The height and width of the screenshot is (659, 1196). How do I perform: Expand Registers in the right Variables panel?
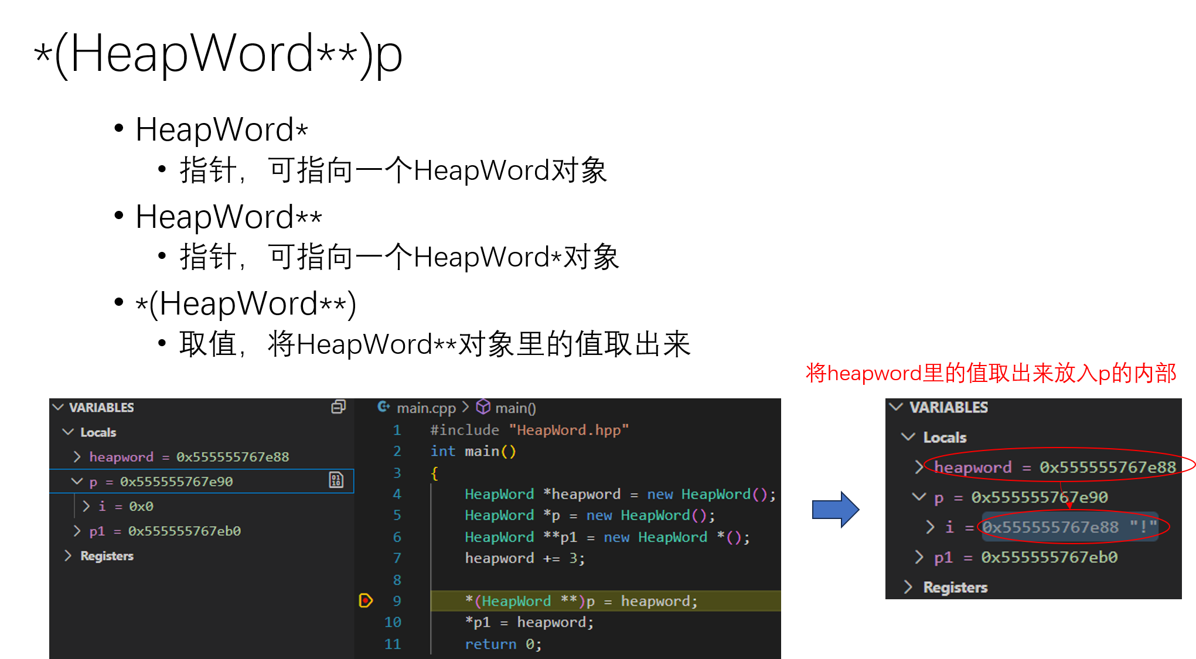(908, 587)
